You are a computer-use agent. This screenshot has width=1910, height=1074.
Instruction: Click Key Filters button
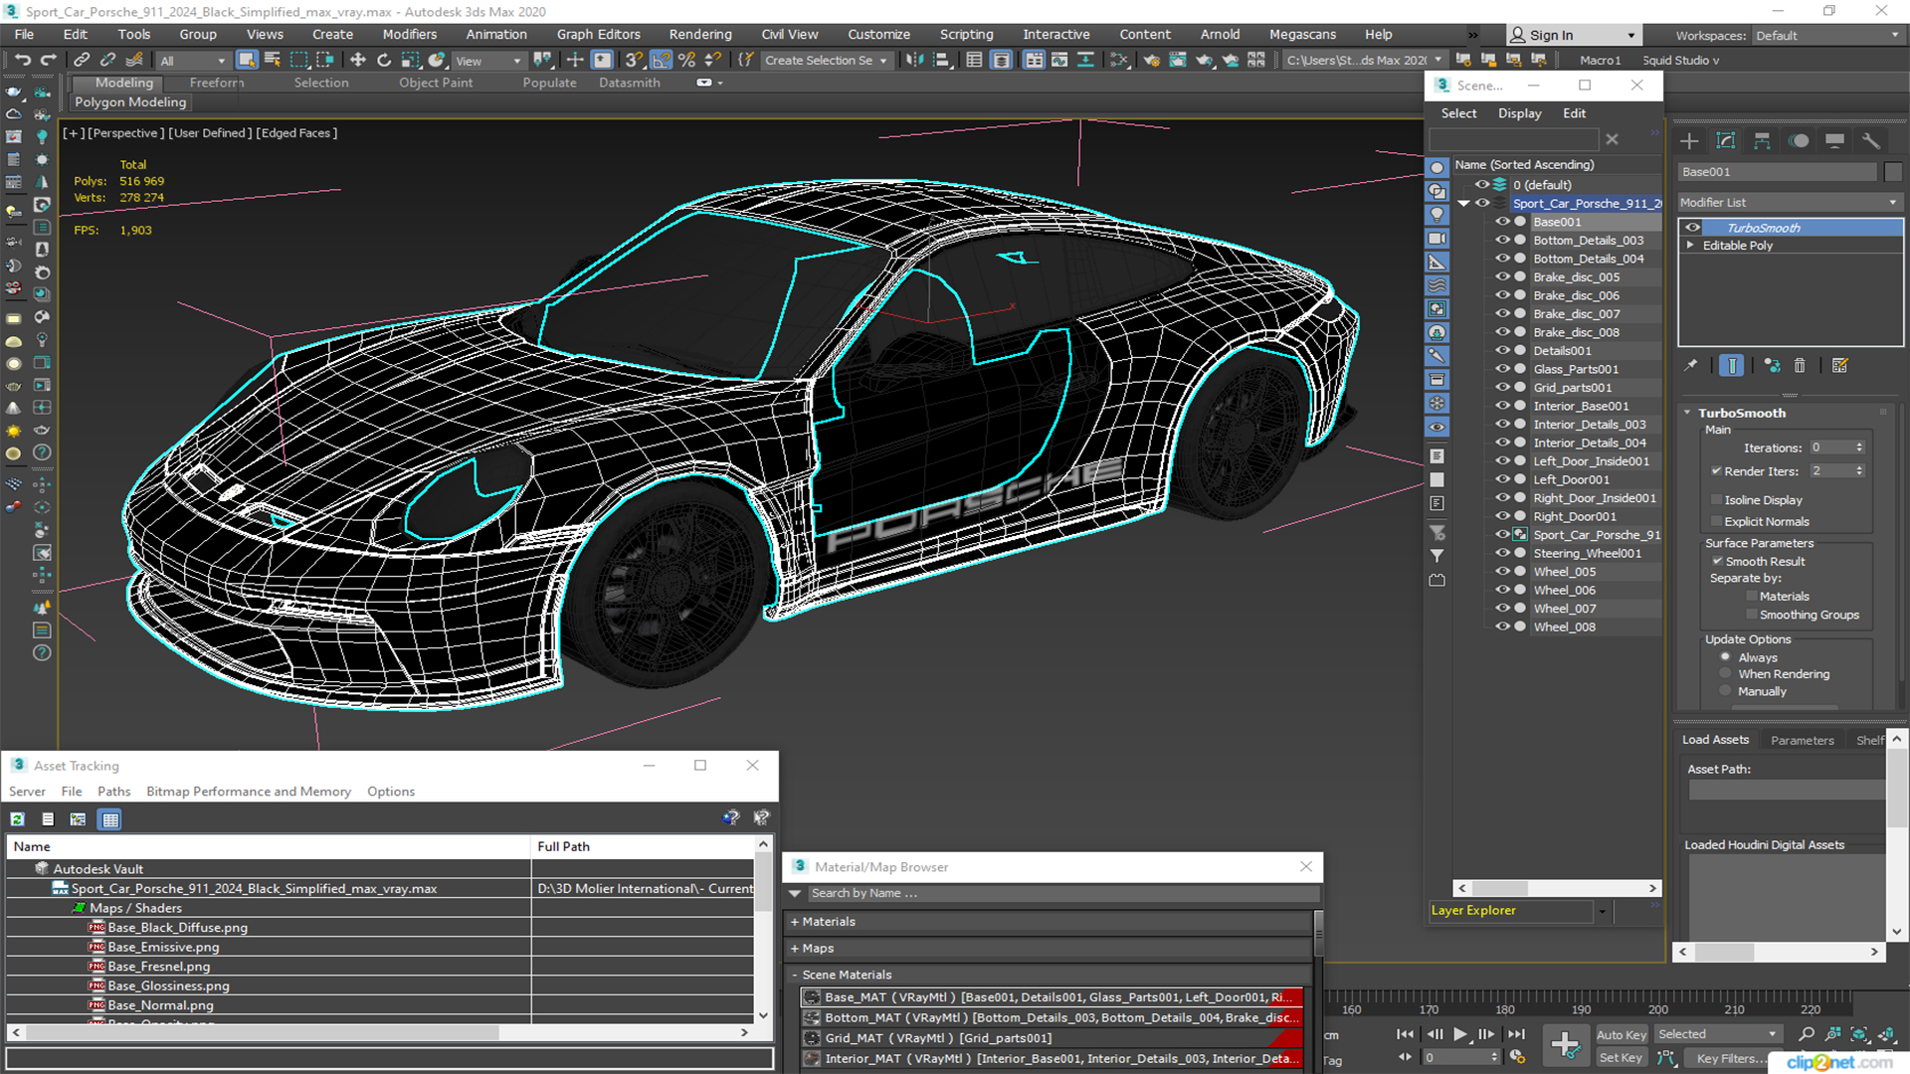[1731, 1058]
